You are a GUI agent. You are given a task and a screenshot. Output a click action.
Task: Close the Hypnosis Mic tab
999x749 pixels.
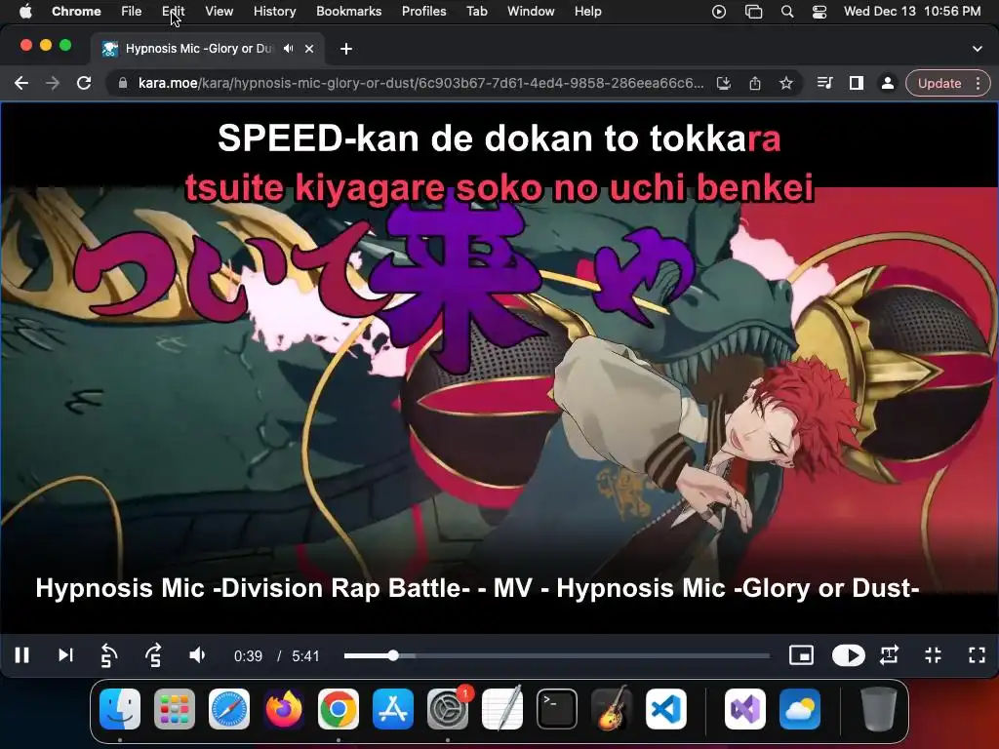(x=309, y=49)
